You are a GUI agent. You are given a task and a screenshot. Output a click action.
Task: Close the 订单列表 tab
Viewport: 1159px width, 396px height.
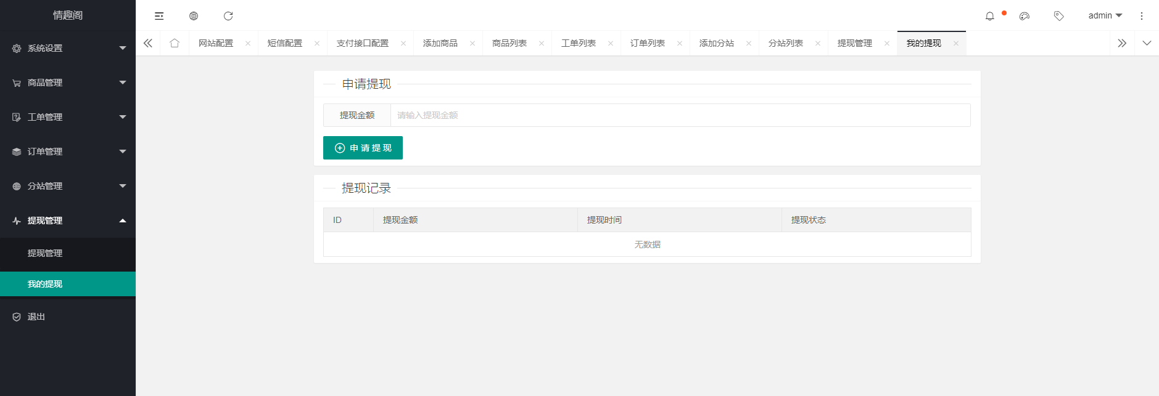680,43
